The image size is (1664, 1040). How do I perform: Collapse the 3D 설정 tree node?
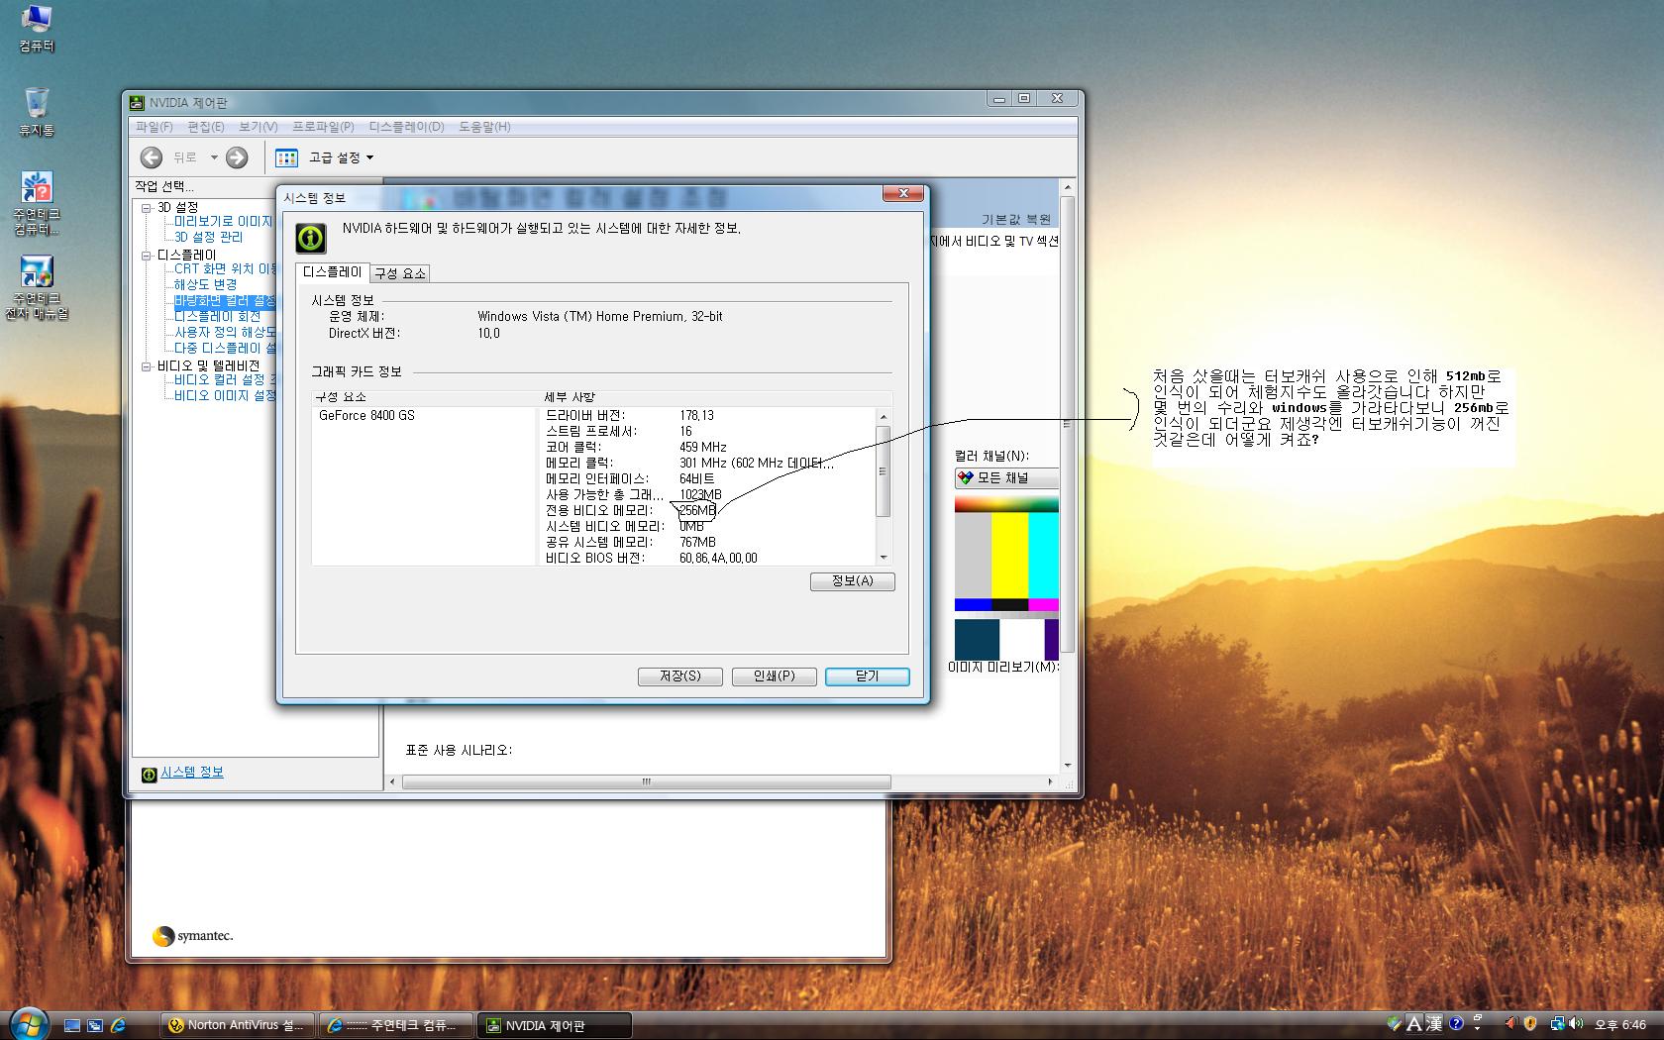(x=147, y=208)
